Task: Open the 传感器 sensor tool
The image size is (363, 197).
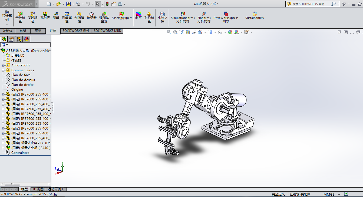Action: click(92, 16)
